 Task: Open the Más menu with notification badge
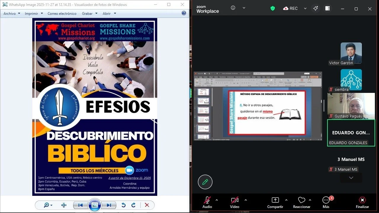coord(326,202)
